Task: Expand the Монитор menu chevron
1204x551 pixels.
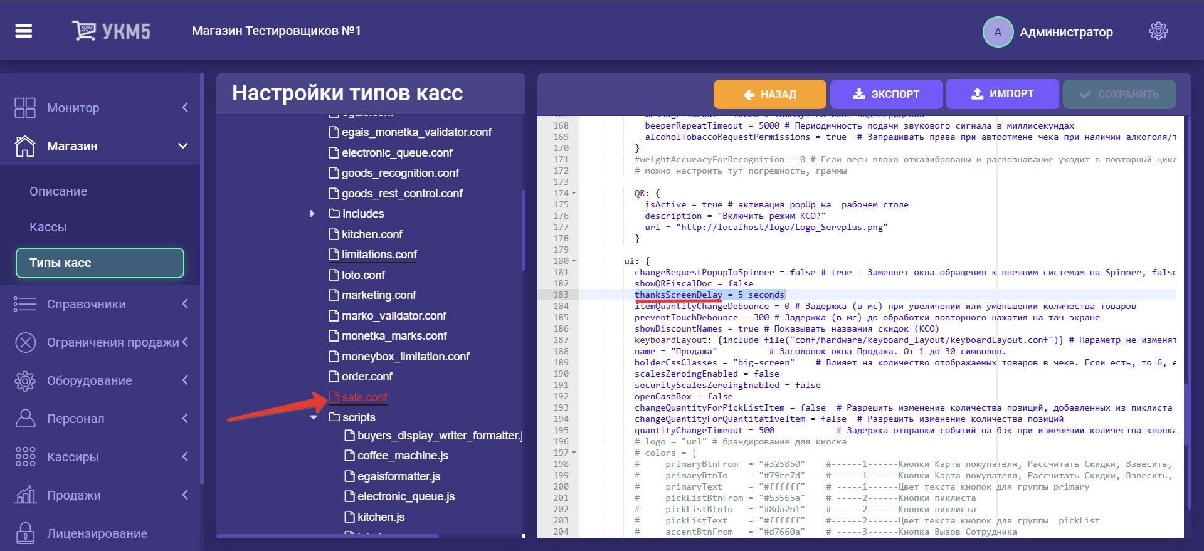Action: tap(185, 108)
